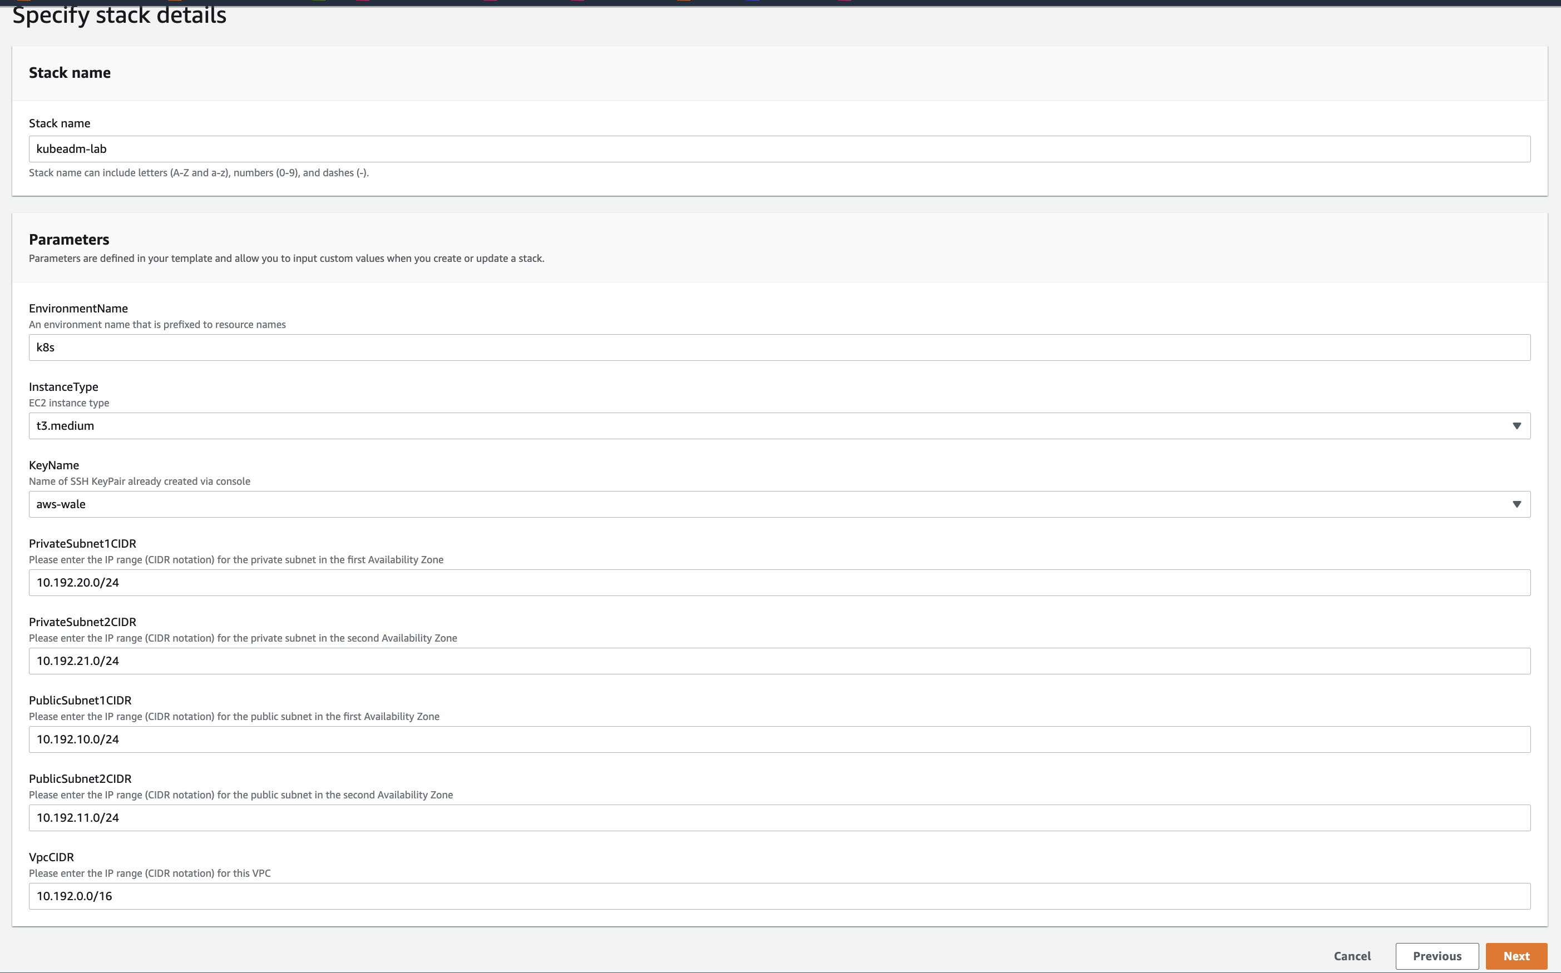Image resolution: width=1561 pixels, height=973 pixels.
Task: Focus the Stack name field with kubeadm-lab
Action: click(779, 150)
